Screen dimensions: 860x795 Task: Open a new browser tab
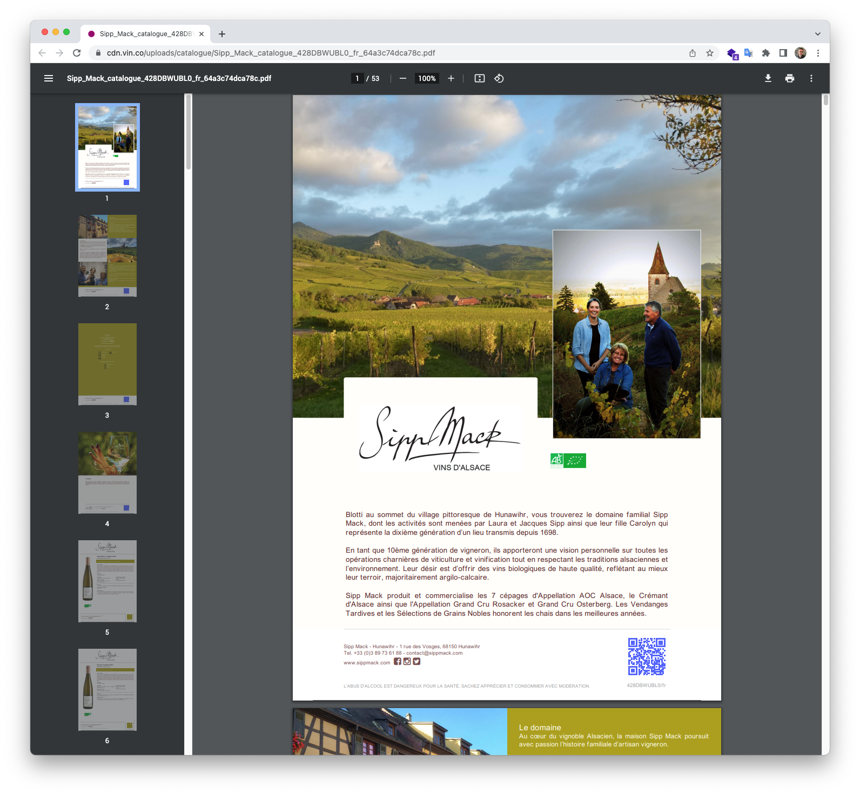(x=222, y=34)
